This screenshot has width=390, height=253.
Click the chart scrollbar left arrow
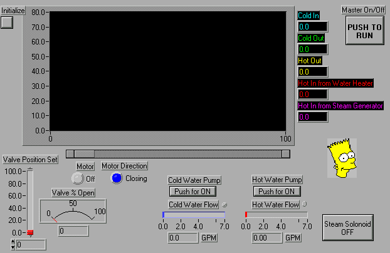[70, 154]
